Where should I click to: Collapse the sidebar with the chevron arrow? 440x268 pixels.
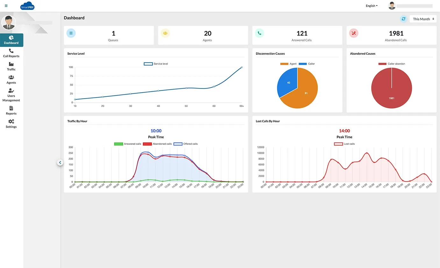60,162
